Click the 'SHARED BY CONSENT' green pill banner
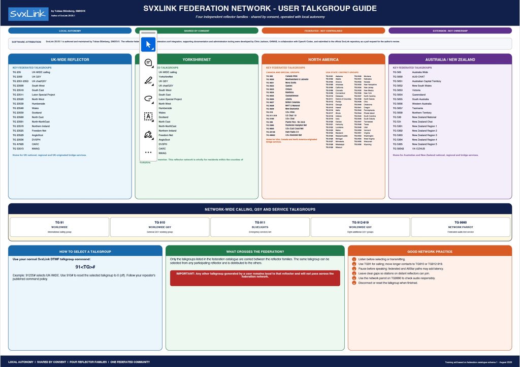 [197, 30]
